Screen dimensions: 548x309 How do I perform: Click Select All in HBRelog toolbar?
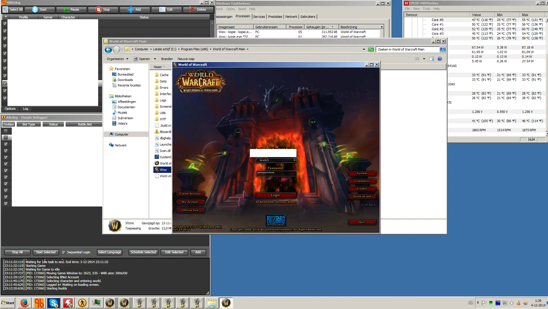tap(13, 9)
